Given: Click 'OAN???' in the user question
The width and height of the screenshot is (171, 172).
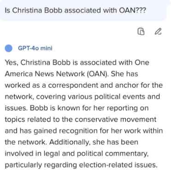Looking at the screenshot, I should (x=133, y=11).
